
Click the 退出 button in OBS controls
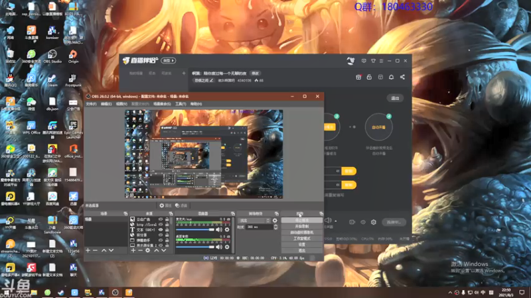point(302,251)
